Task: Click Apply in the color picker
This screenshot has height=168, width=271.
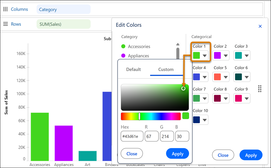Action: click(x=177, y=153)
